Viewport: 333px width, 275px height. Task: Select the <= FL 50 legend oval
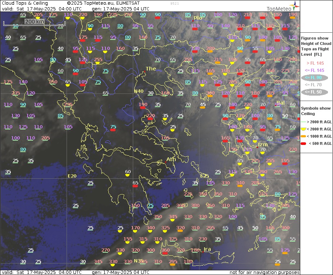(x=314, y=92)
